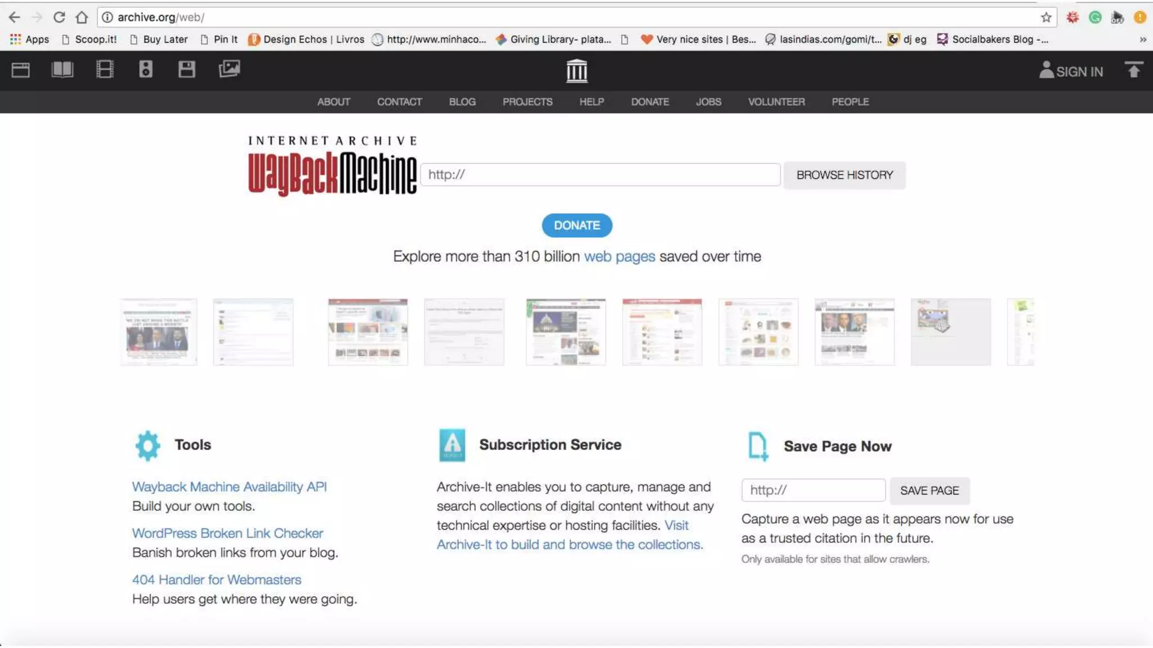Open the Capitol building site thumbnail
The width and height of the screenshot is (1153, 648).
(x=566, y=332)
